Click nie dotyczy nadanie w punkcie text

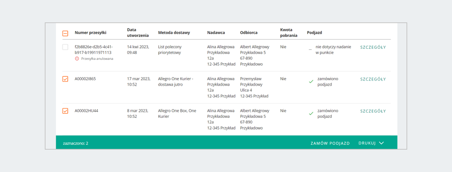click(x=334, y=50)
